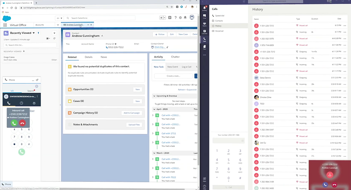The height and width of the screenshot is (190, 351).
Task: Open Teams Help icon
Action: click(x=204, y=187)
